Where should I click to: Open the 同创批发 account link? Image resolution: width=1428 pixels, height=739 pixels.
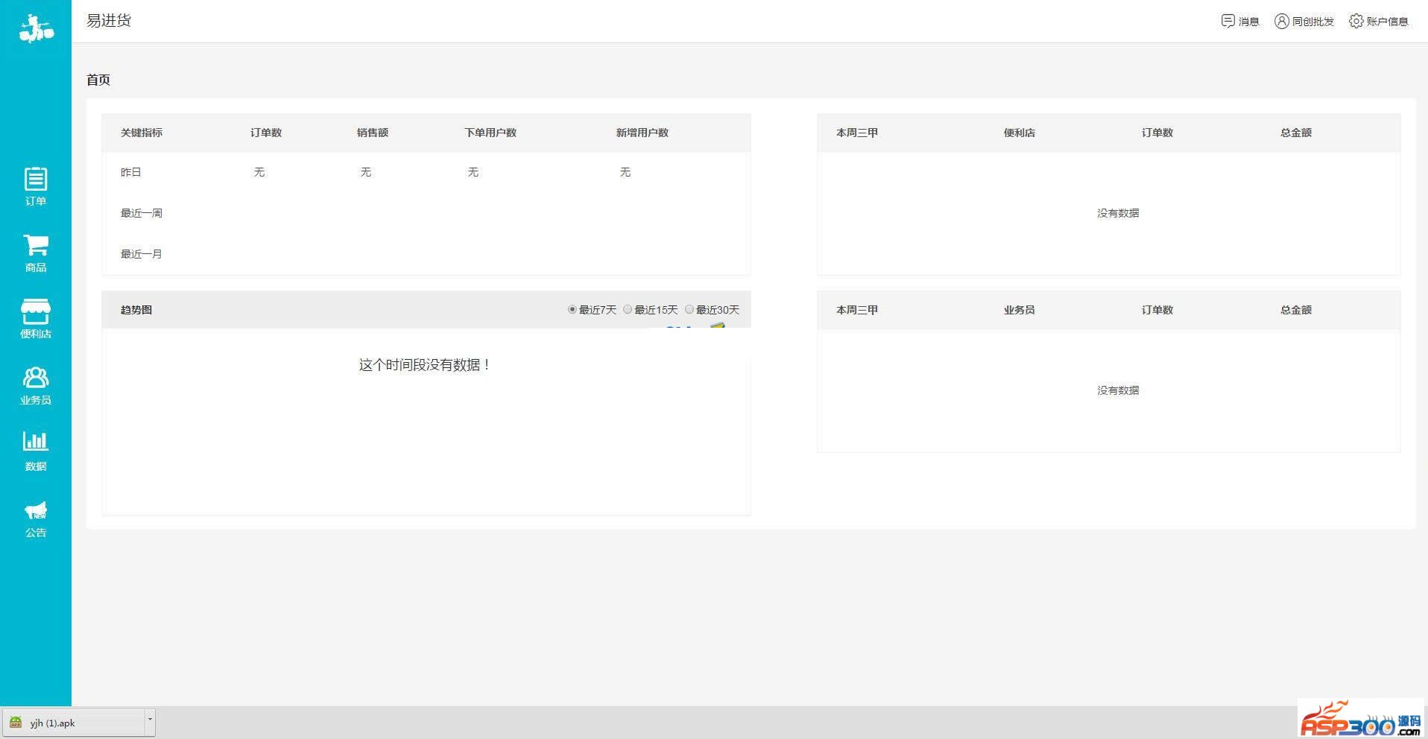[x=1312, y=22]
